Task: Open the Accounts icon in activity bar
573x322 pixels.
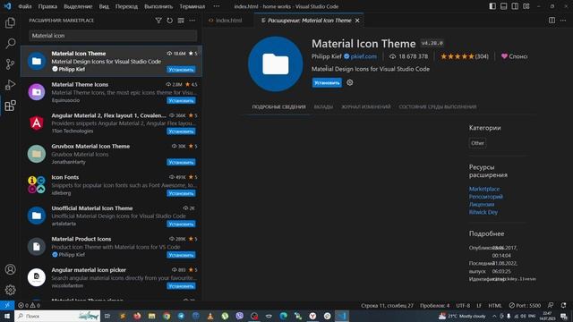Action: (x=10, y=269)
